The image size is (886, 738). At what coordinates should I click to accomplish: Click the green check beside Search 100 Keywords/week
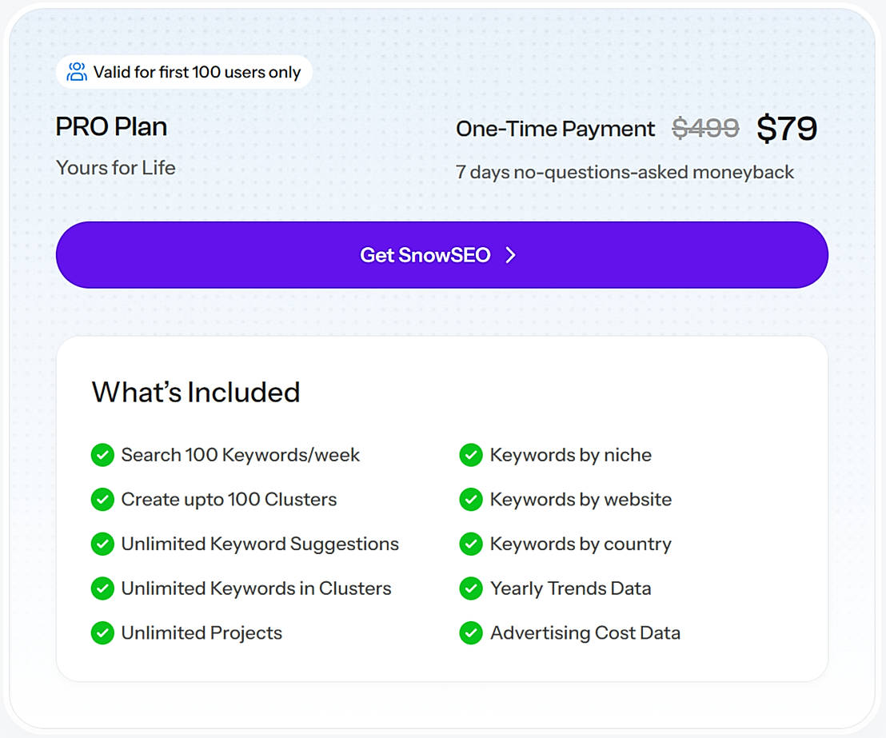pos(102,455)
